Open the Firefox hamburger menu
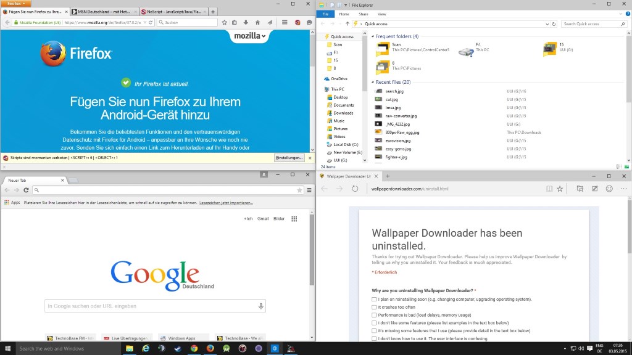Image resolution: width=632 pixels, height=355 pixels. coord(285,23)
